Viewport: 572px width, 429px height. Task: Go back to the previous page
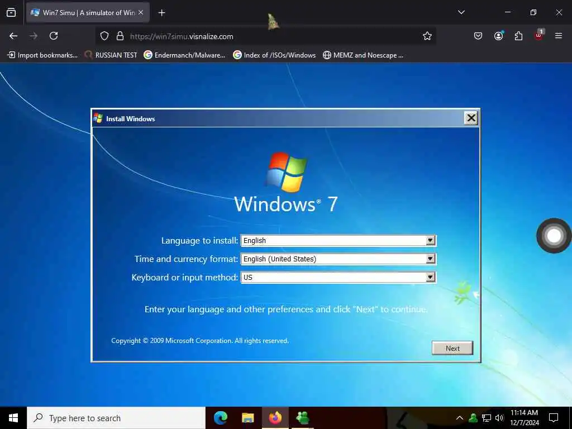click(x=13, y=36)
